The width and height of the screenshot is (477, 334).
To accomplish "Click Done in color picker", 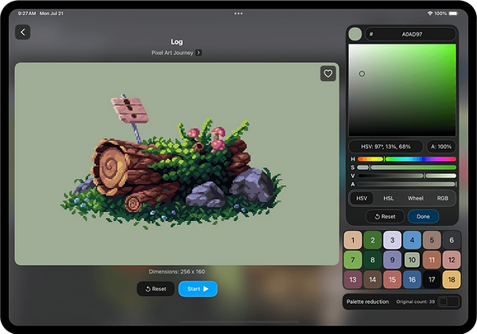I will (x=423, y=216).
